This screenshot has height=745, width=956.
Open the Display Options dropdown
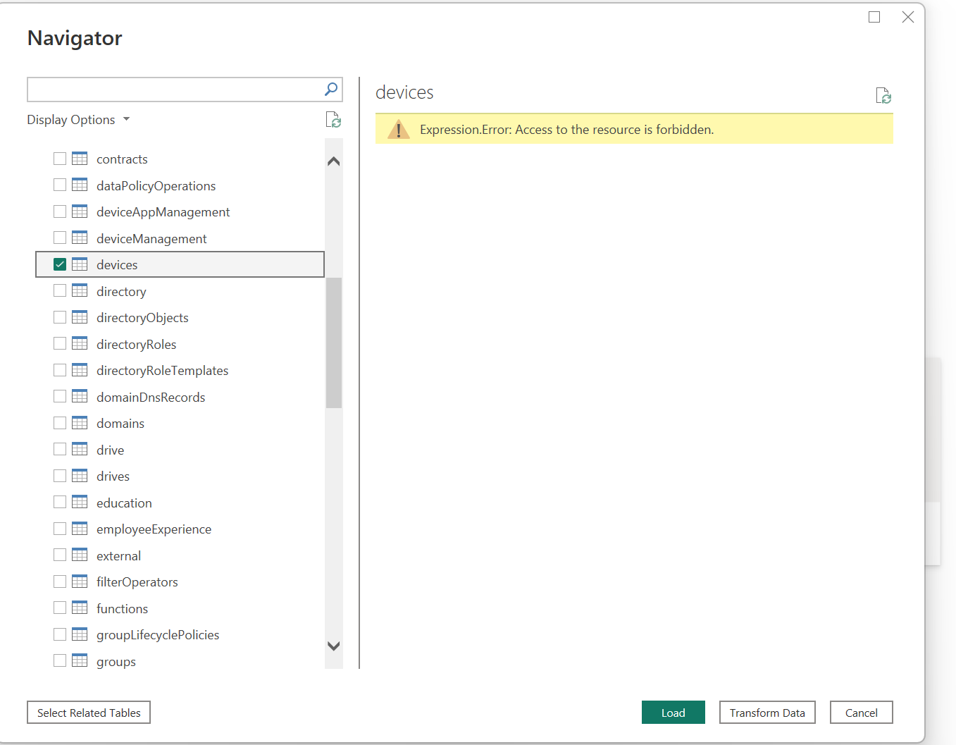(78, 120)
